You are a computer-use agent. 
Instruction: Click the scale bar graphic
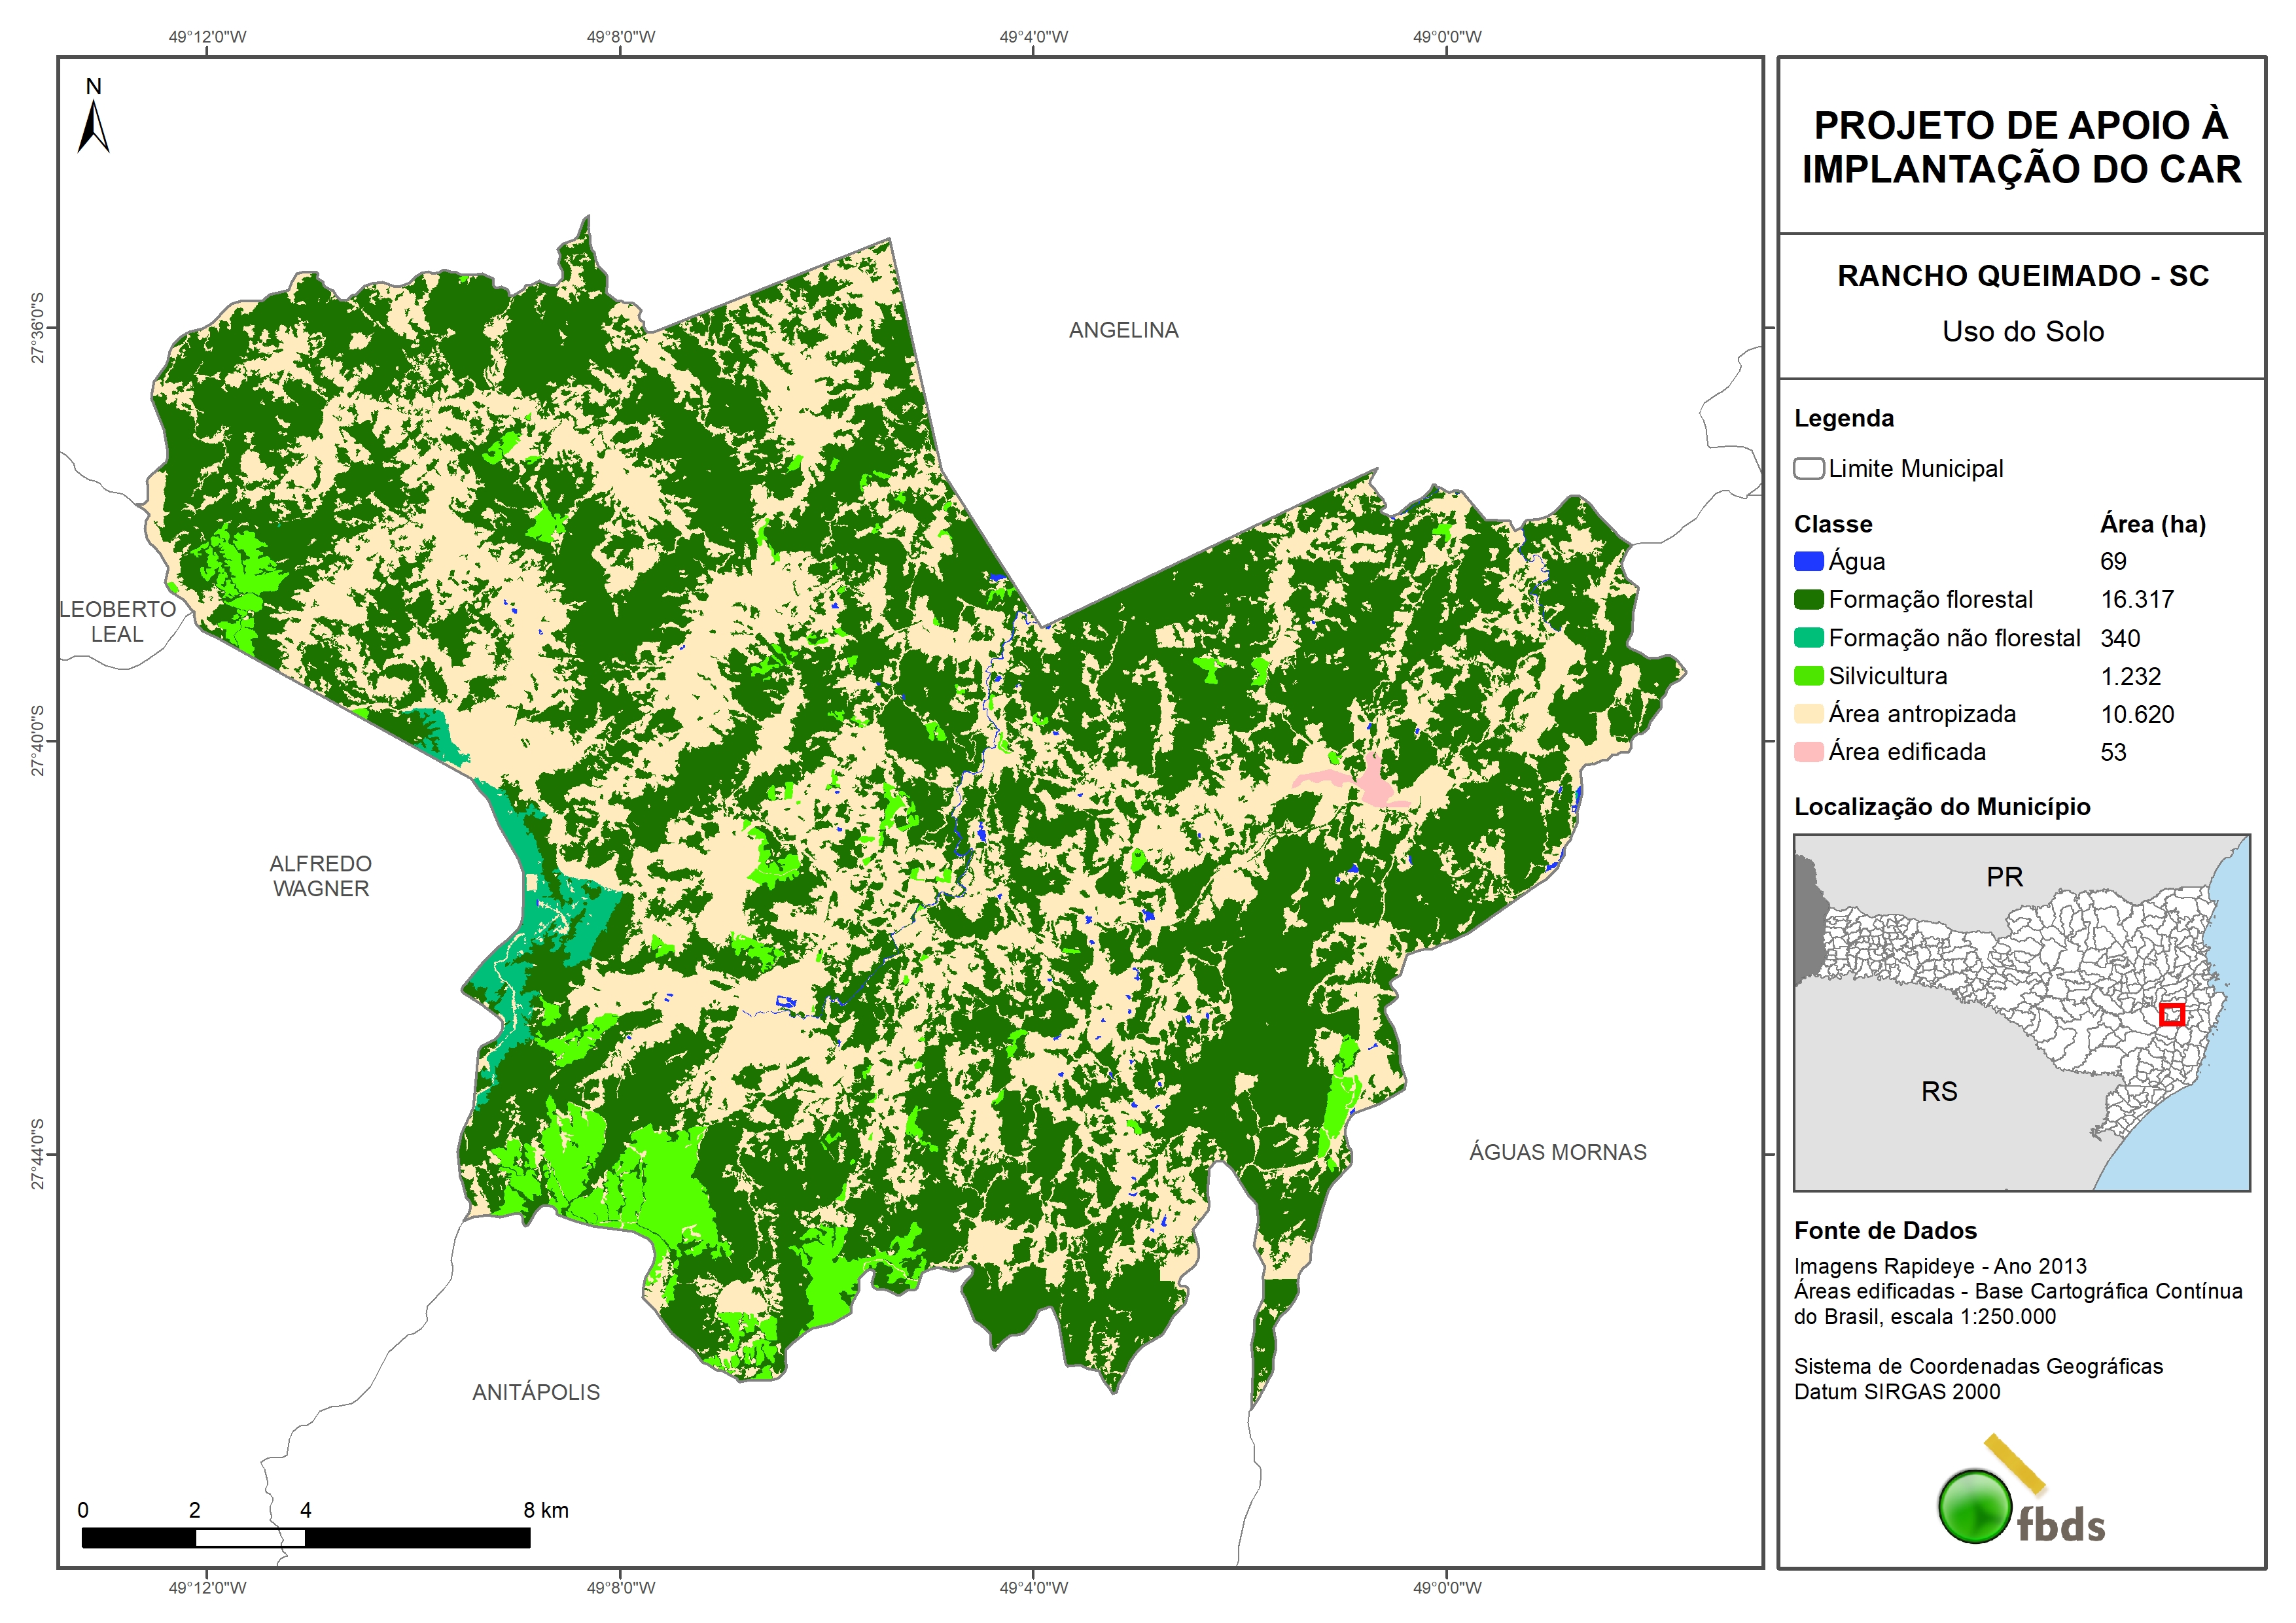click(x=305, y=1538)
